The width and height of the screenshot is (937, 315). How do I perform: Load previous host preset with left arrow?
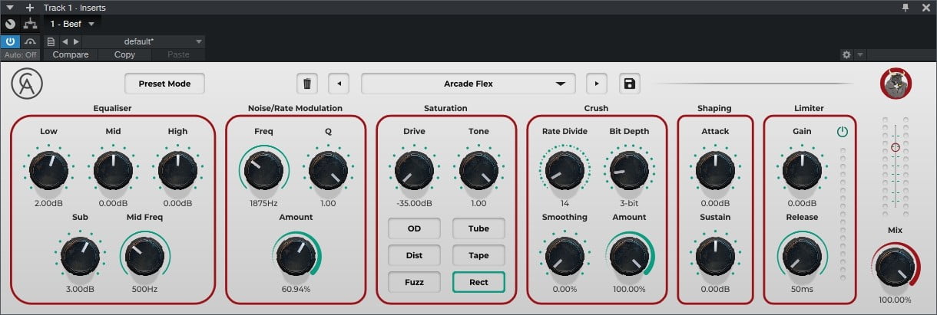pyautogui.click(x=65, y=41)
